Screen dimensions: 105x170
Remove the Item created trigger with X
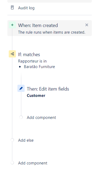click(x=87, y=25)
